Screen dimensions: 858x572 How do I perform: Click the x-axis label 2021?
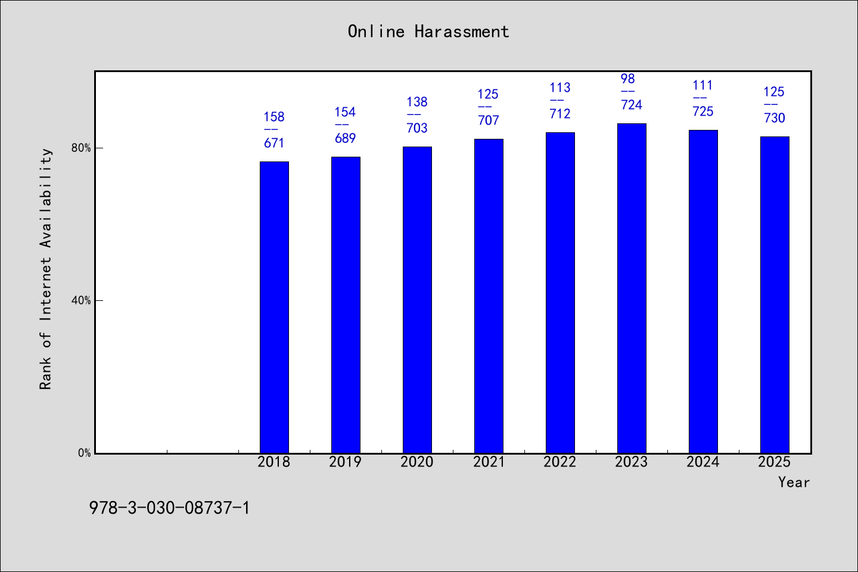click(x=489, y=462)
